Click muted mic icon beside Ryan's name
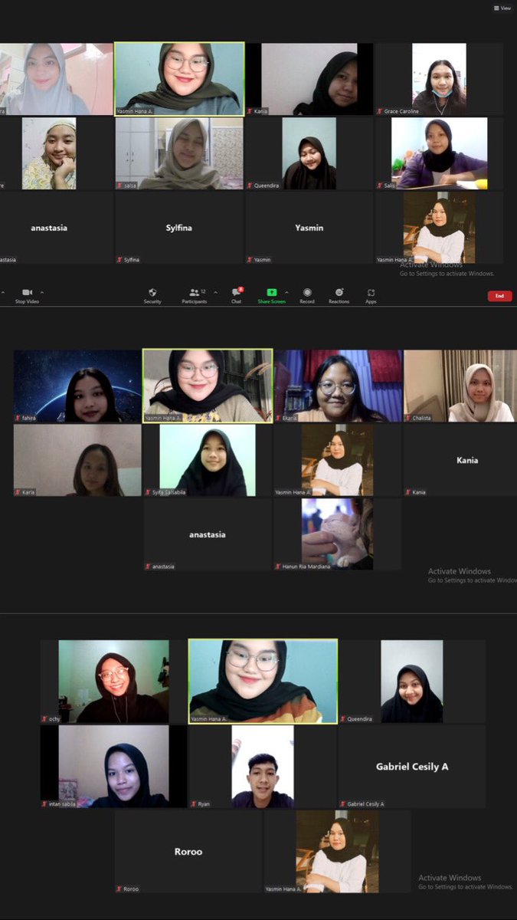Screen dimensions: 517x920 pos(194,804)
